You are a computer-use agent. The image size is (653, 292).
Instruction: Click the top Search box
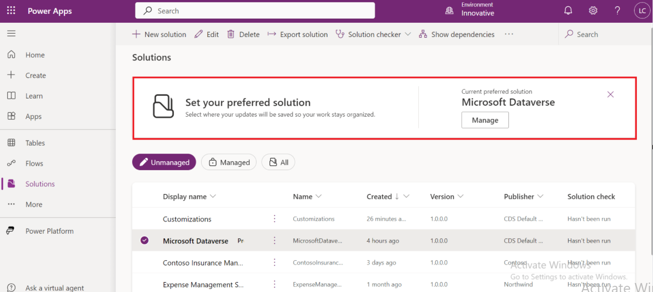pyautogui.click(x=255, y=11)
